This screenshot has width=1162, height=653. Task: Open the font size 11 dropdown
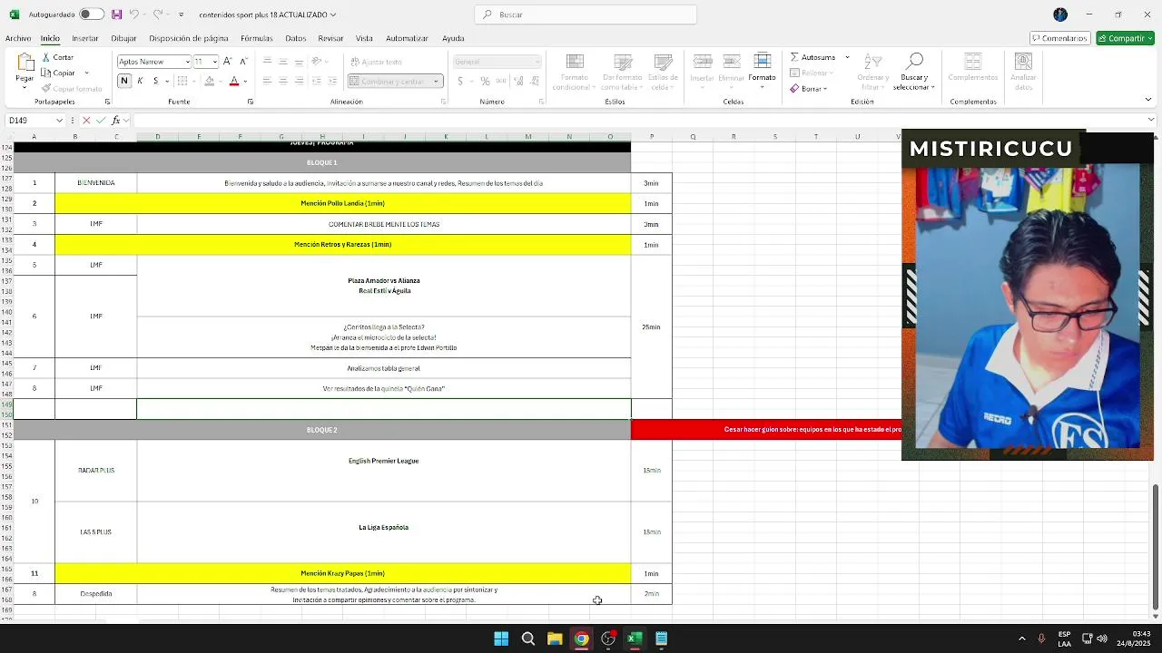tap(214, 62)
